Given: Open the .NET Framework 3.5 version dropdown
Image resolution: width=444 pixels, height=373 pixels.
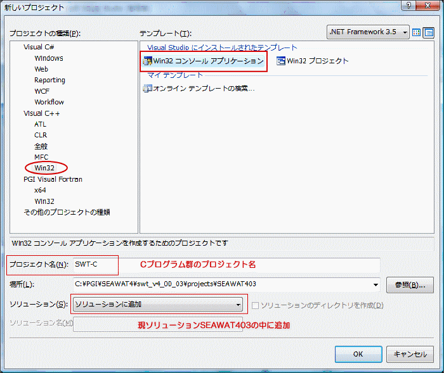Looking at the screenshot, I should coord(368,32).
